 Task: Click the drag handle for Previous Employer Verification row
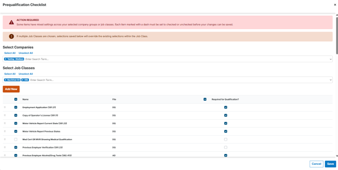5,148
